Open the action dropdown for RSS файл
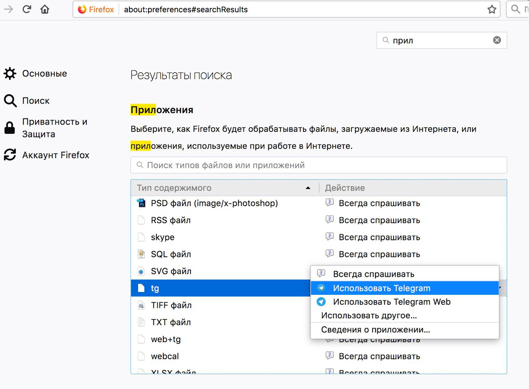Screen dimensions: 529x389 pos(413,220)
